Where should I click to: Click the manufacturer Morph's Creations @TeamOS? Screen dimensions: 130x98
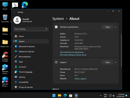click(x=86, y=69)
